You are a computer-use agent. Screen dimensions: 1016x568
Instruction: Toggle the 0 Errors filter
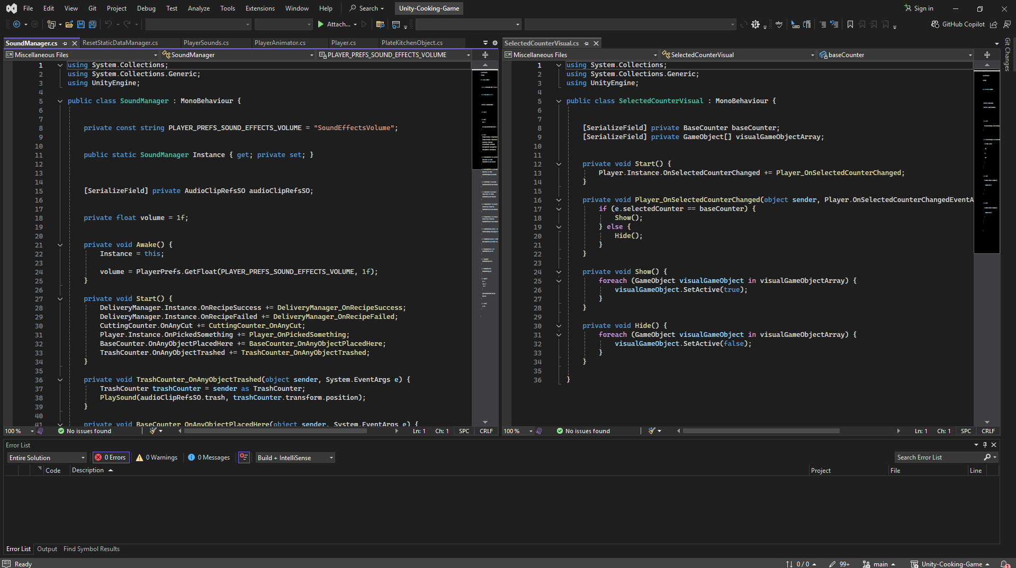pyautogui.click(x=111, y=457)
